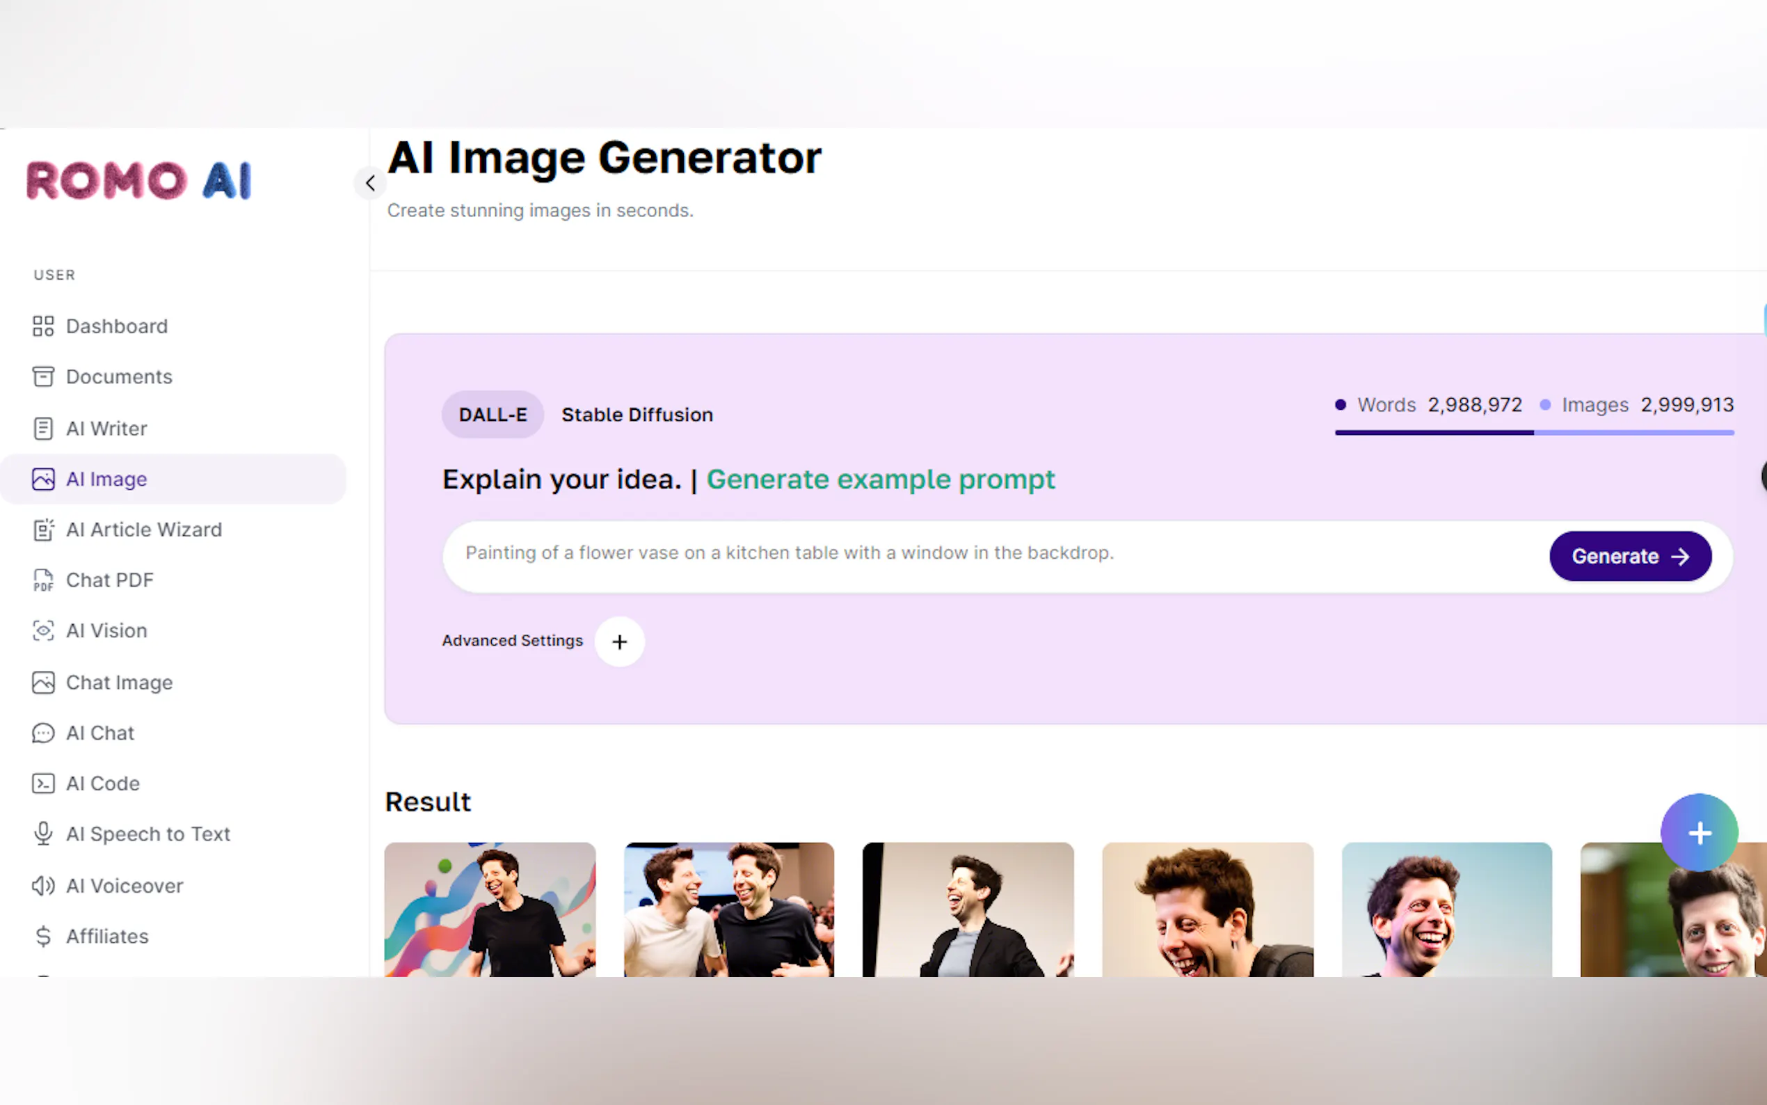Collapse sidebar with left chevron button
This screenshot has width=1767, height=1105.
pos(370,183)
